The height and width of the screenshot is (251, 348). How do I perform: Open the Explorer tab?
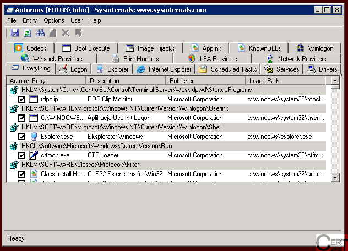[x=112, y=69]
